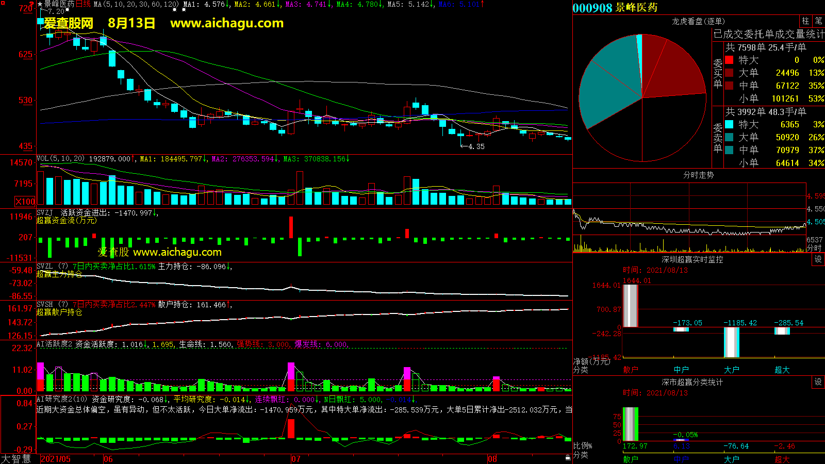The height and width of the screenshot is (464, 825).
Task: Click the lock icon at chart bottom-right
Action: (568, 457)
